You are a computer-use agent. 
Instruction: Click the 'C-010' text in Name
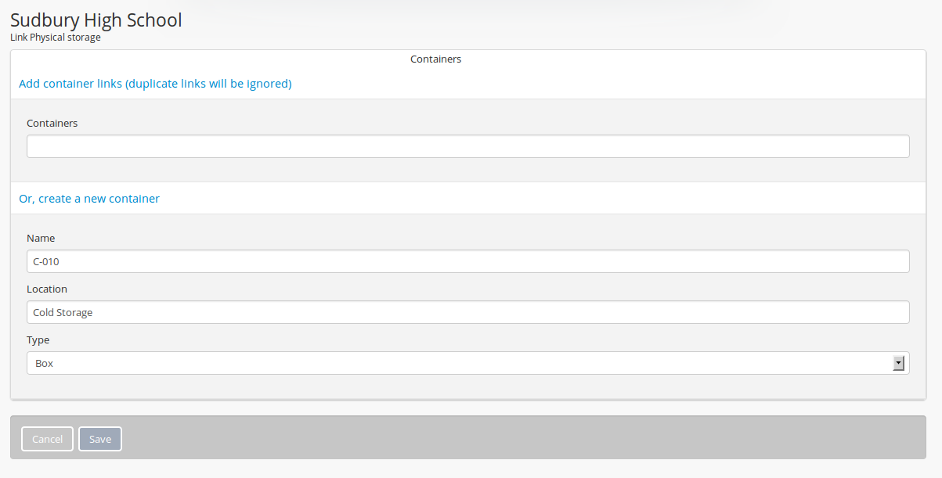click(46, 261)
